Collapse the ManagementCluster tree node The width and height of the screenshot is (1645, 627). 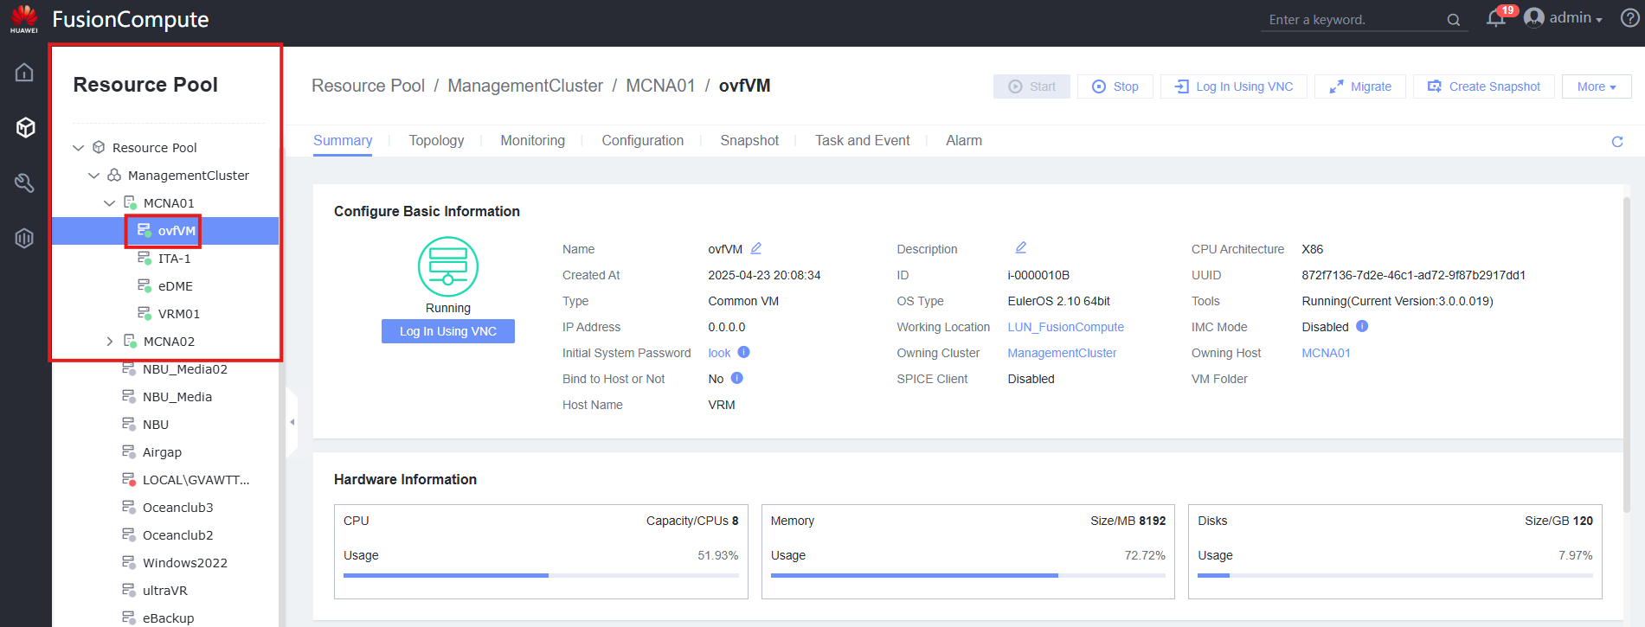pyautogui.click(x=93, y=176)
